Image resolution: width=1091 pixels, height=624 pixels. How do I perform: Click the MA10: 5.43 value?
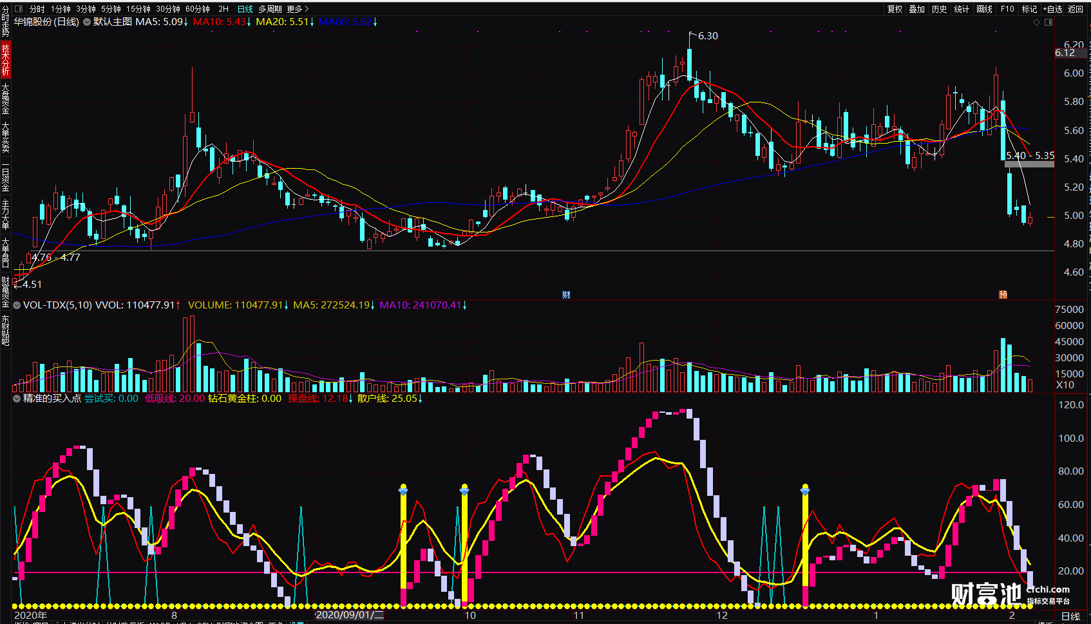220,22
